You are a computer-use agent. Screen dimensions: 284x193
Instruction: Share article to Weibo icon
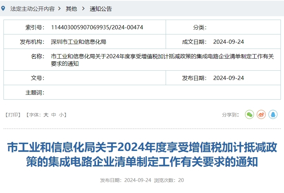click(x=261, y=114)
